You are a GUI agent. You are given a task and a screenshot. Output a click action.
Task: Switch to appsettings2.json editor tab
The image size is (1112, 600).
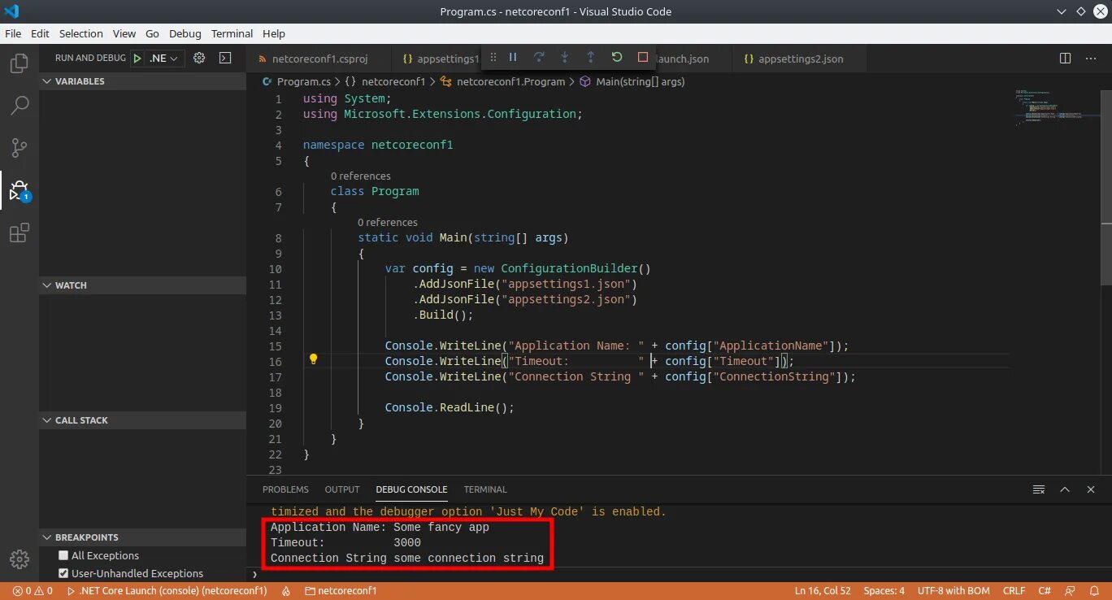click(x=799, y=59)
